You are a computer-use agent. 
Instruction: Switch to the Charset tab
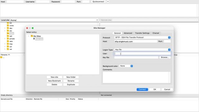[156, 33]
